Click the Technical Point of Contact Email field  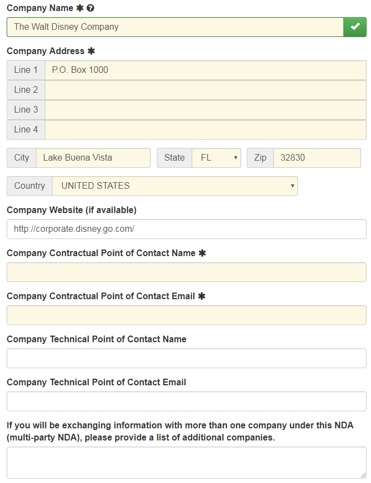[x=185, y=401]
